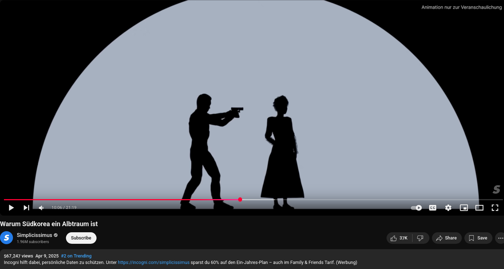Viewport: 504px width, 269px height.
Task: Dislike the video
Action: (420, 238)
